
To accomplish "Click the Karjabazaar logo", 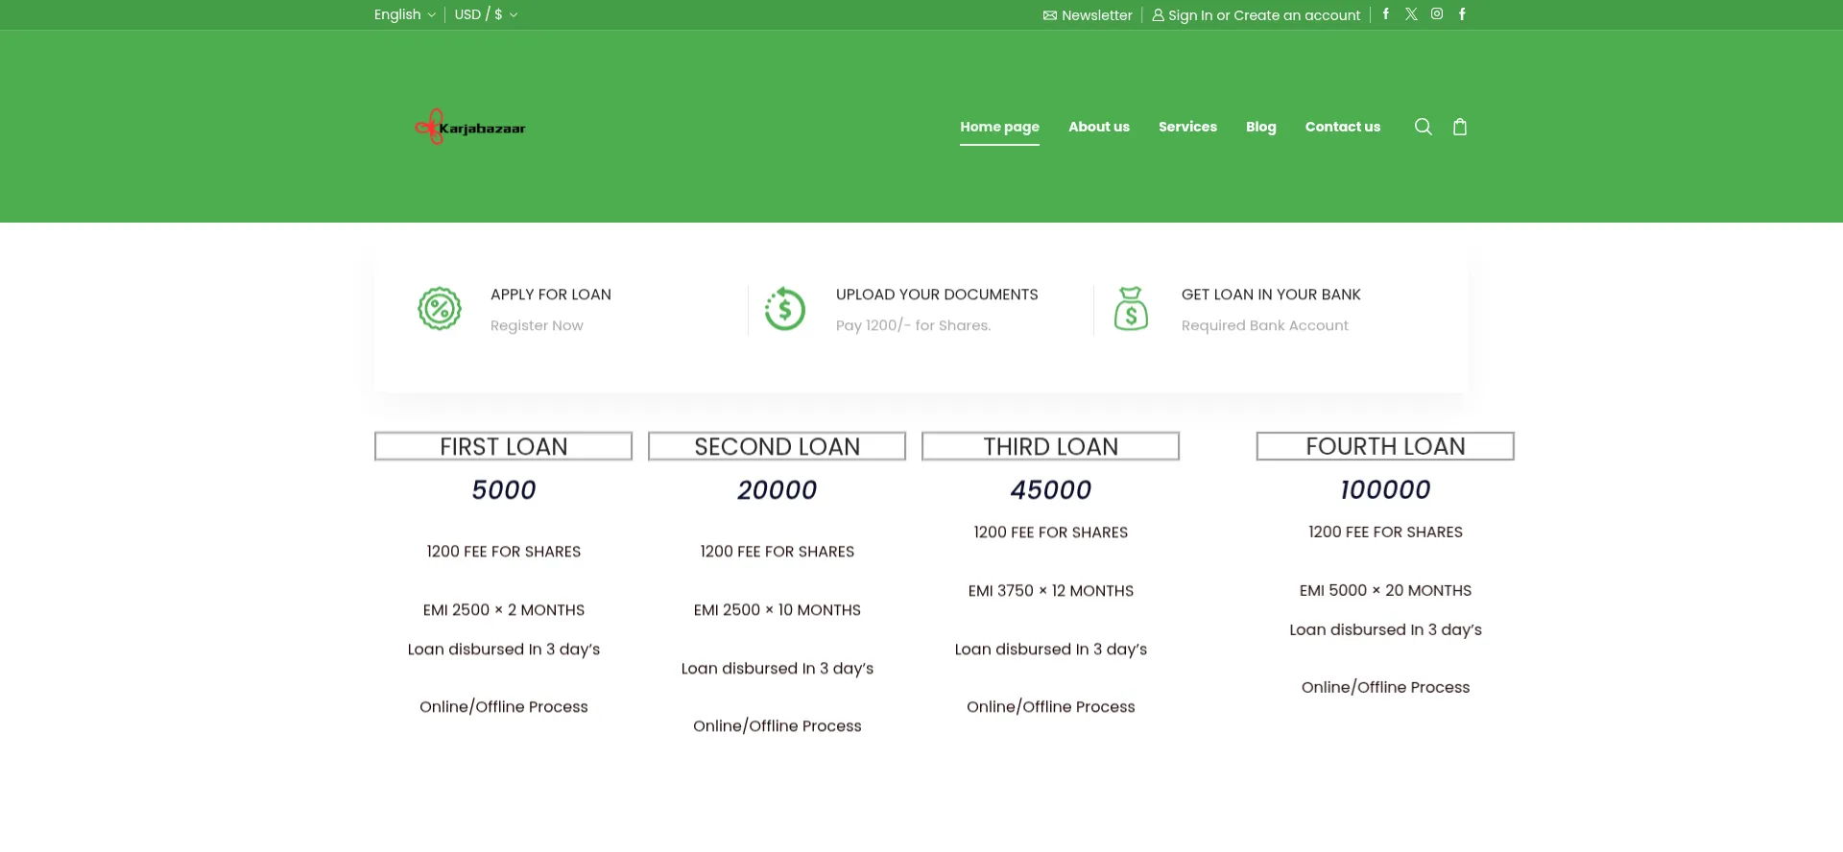I will [470, 127].
